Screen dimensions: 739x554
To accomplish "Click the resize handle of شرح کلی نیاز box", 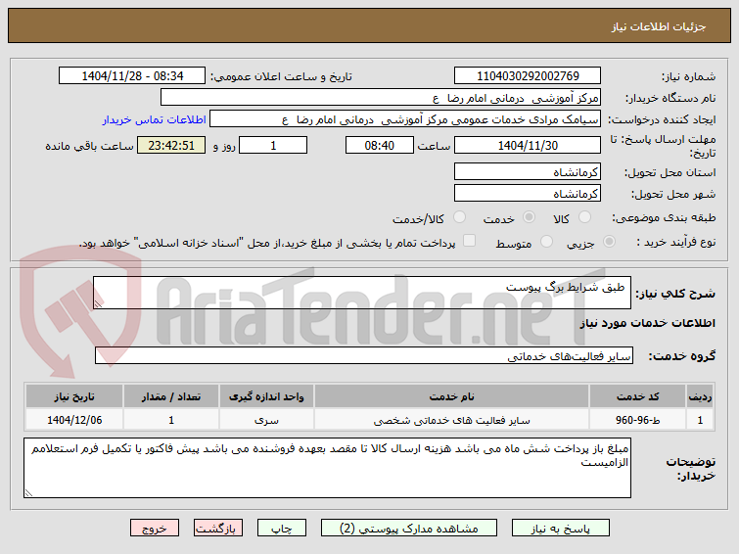I will (98, 304).
